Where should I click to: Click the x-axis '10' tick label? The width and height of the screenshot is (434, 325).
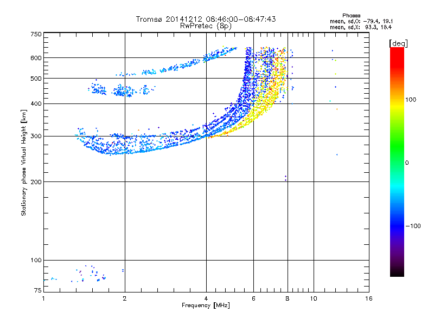tap(314, 298)
